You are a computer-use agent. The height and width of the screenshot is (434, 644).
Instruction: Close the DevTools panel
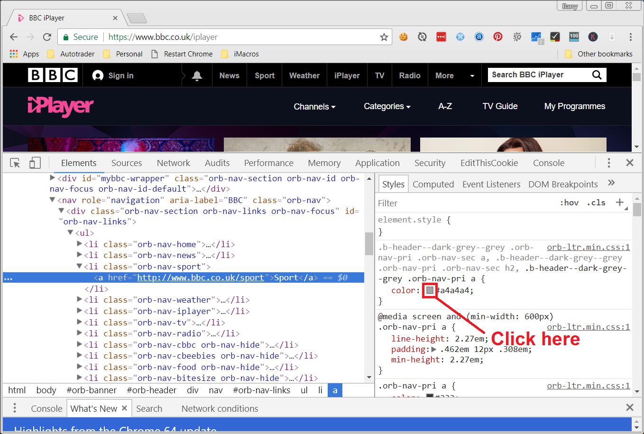tap(630, 163)
